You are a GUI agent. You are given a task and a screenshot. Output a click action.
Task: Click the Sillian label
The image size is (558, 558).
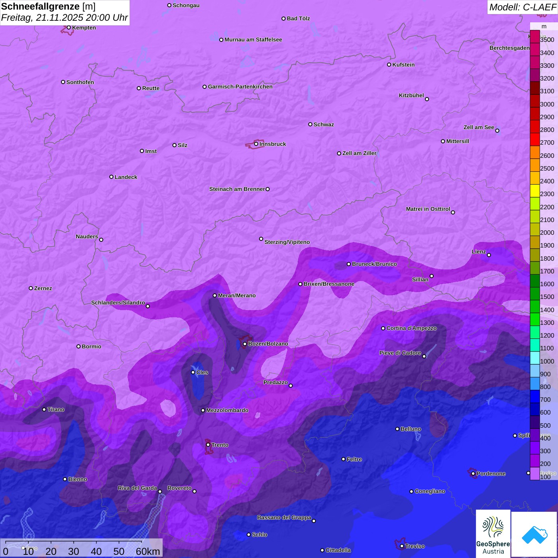(x=420, y=279)
